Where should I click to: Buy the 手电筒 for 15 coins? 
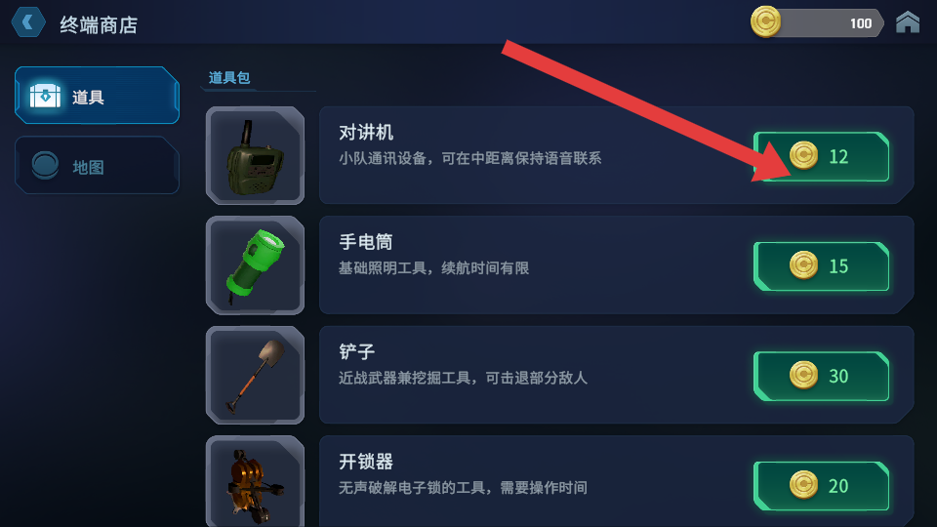tap(821, 266)
